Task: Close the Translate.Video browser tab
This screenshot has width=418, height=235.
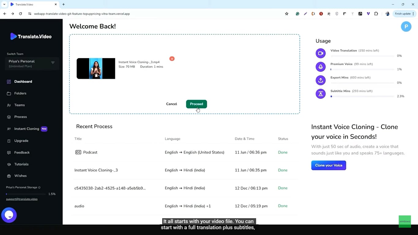Action: point(56,5)
